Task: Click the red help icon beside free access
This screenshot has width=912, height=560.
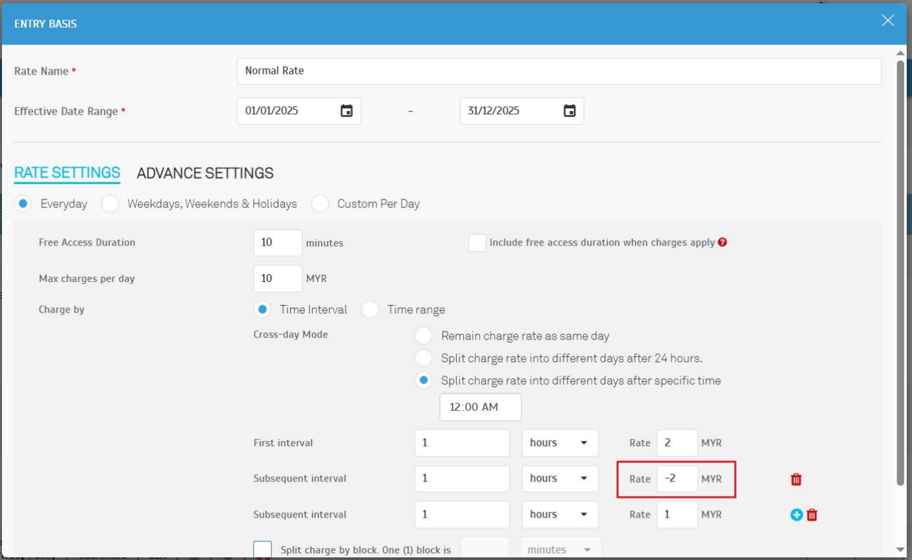Action: [x=722, y=242]
